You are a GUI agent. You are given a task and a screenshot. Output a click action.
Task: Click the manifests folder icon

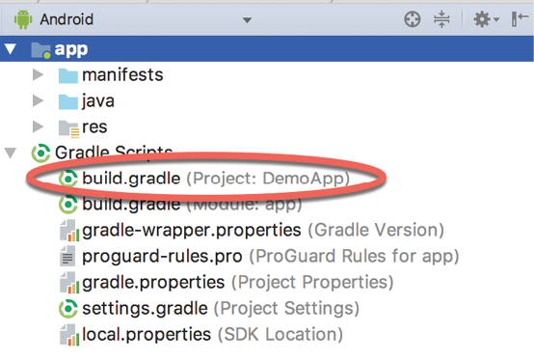68,75
